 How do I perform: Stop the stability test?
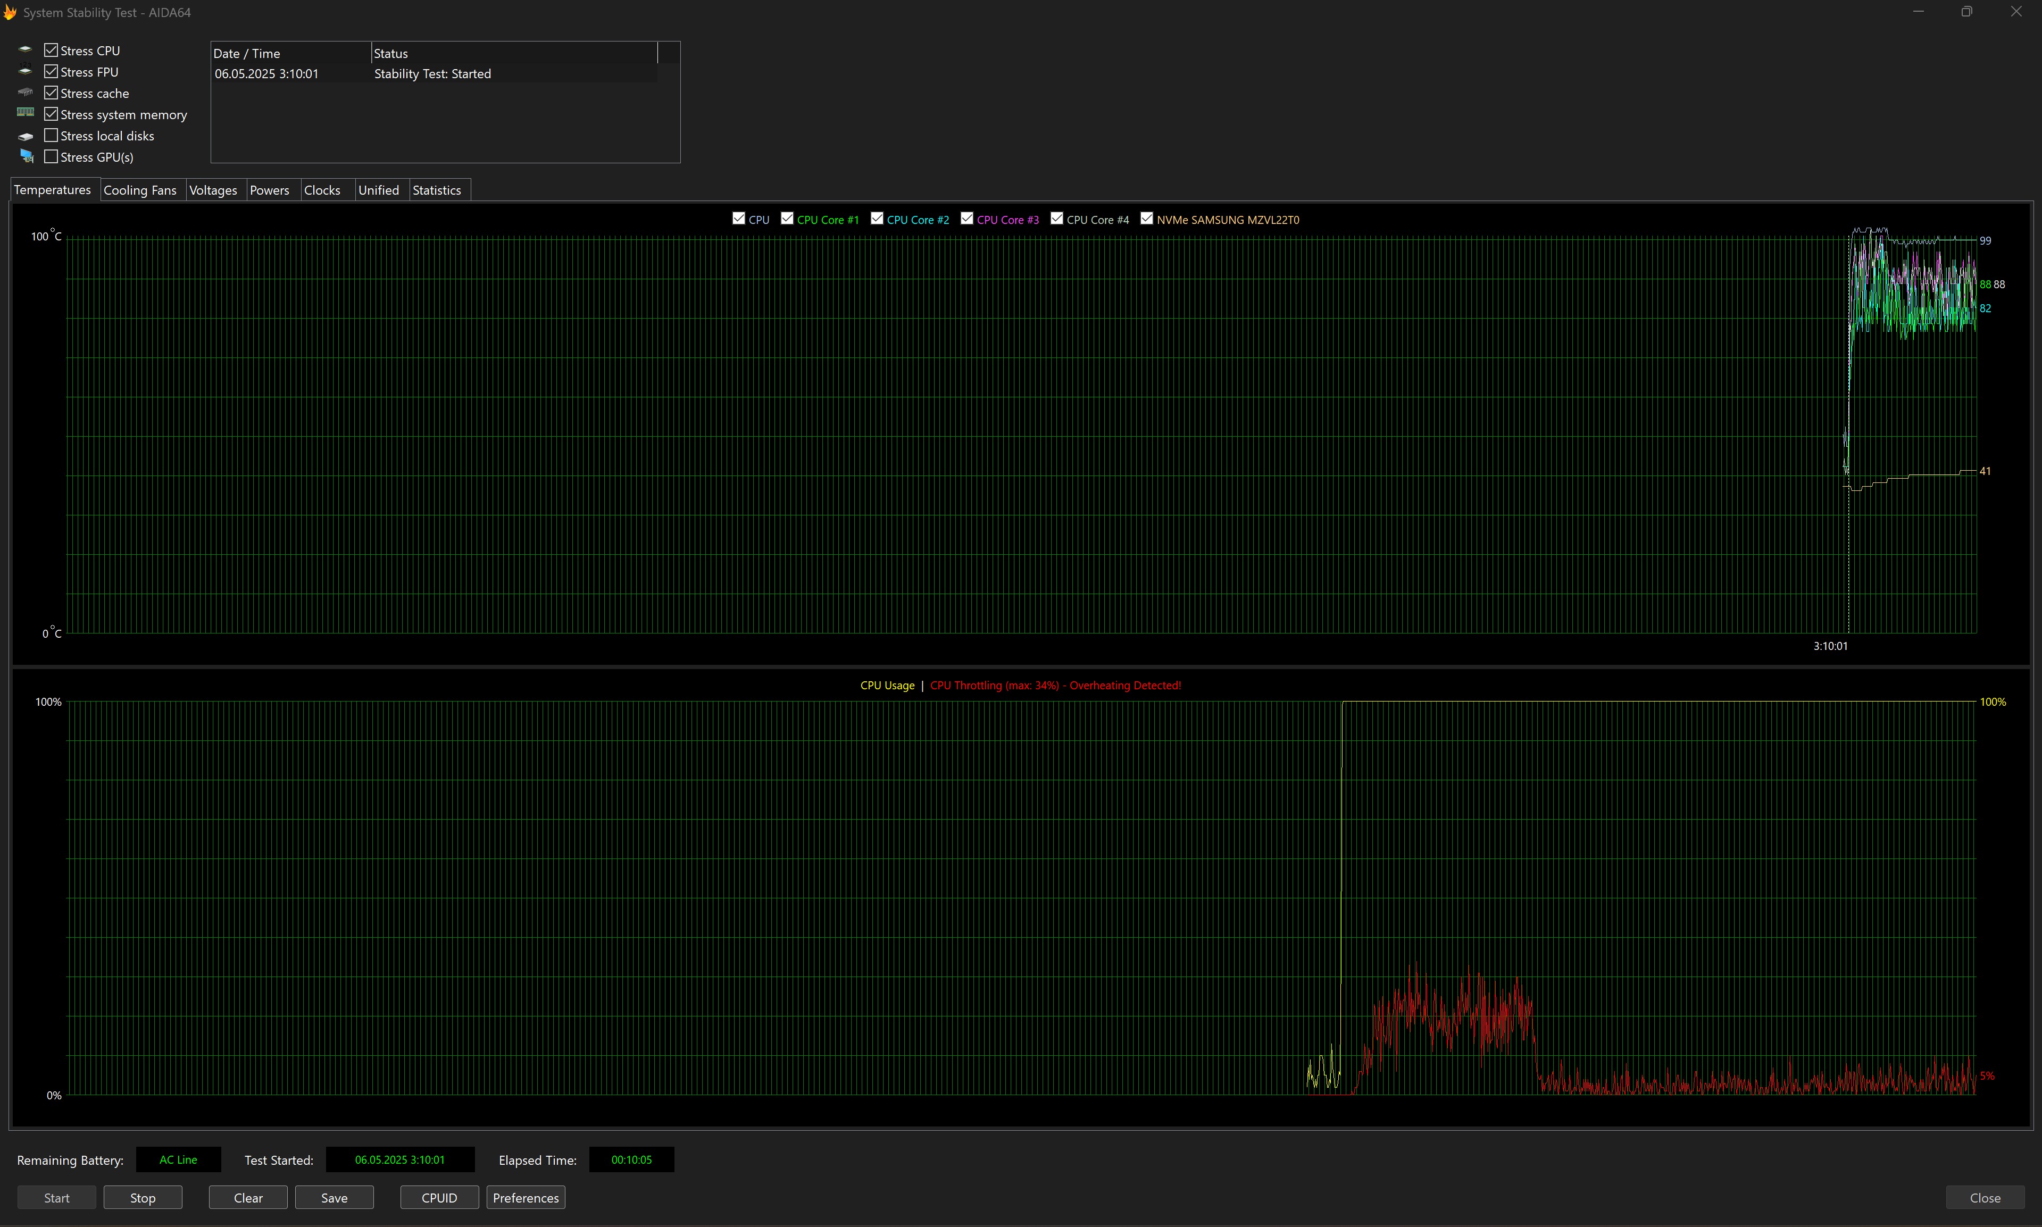142,1197
